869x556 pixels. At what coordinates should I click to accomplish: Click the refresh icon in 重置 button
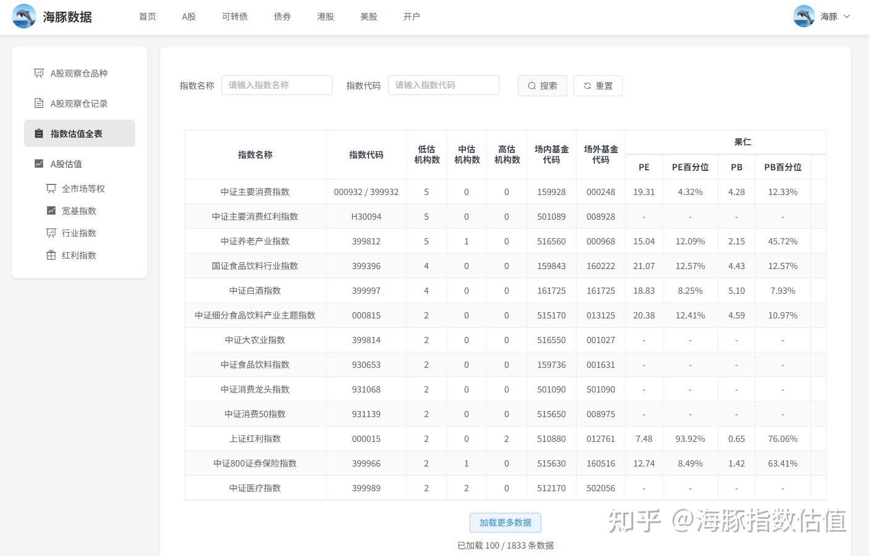587,86
